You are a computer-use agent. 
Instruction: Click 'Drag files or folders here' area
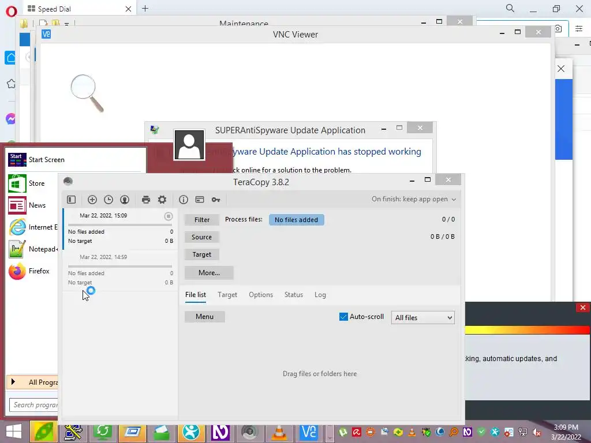click(x=320, y=374)
